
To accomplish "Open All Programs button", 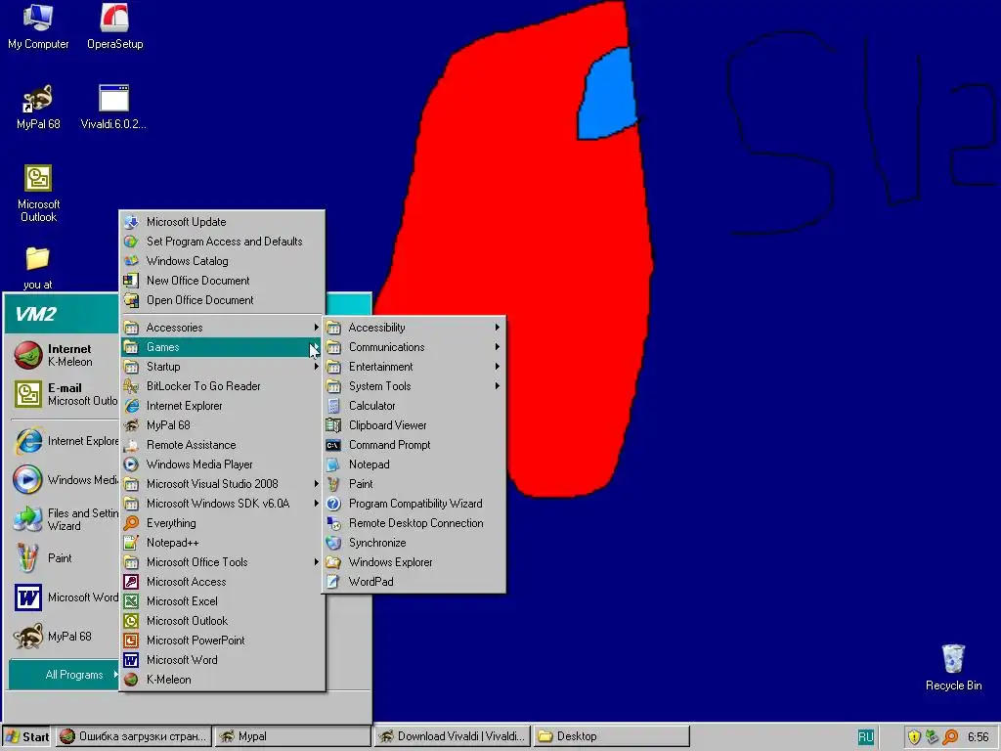I will (64, 675).
